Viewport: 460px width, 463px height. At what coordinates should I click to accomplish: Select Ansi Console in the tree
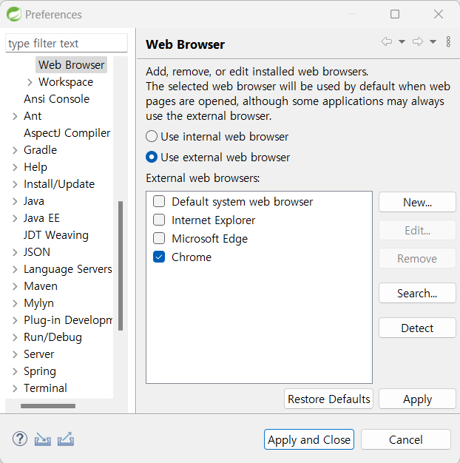56,99
